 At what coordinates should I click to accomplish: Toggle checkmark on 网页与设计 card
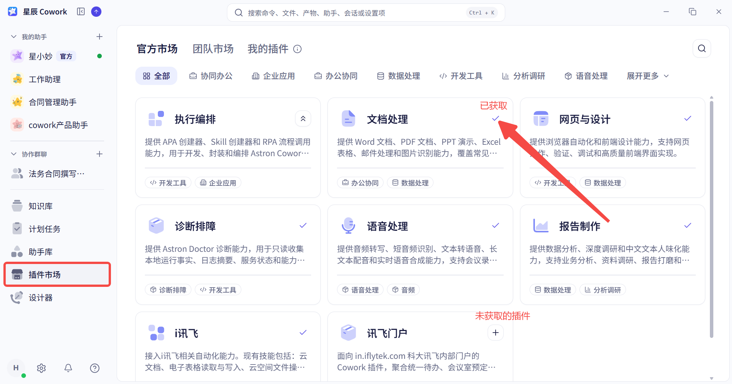coord(687,118)
